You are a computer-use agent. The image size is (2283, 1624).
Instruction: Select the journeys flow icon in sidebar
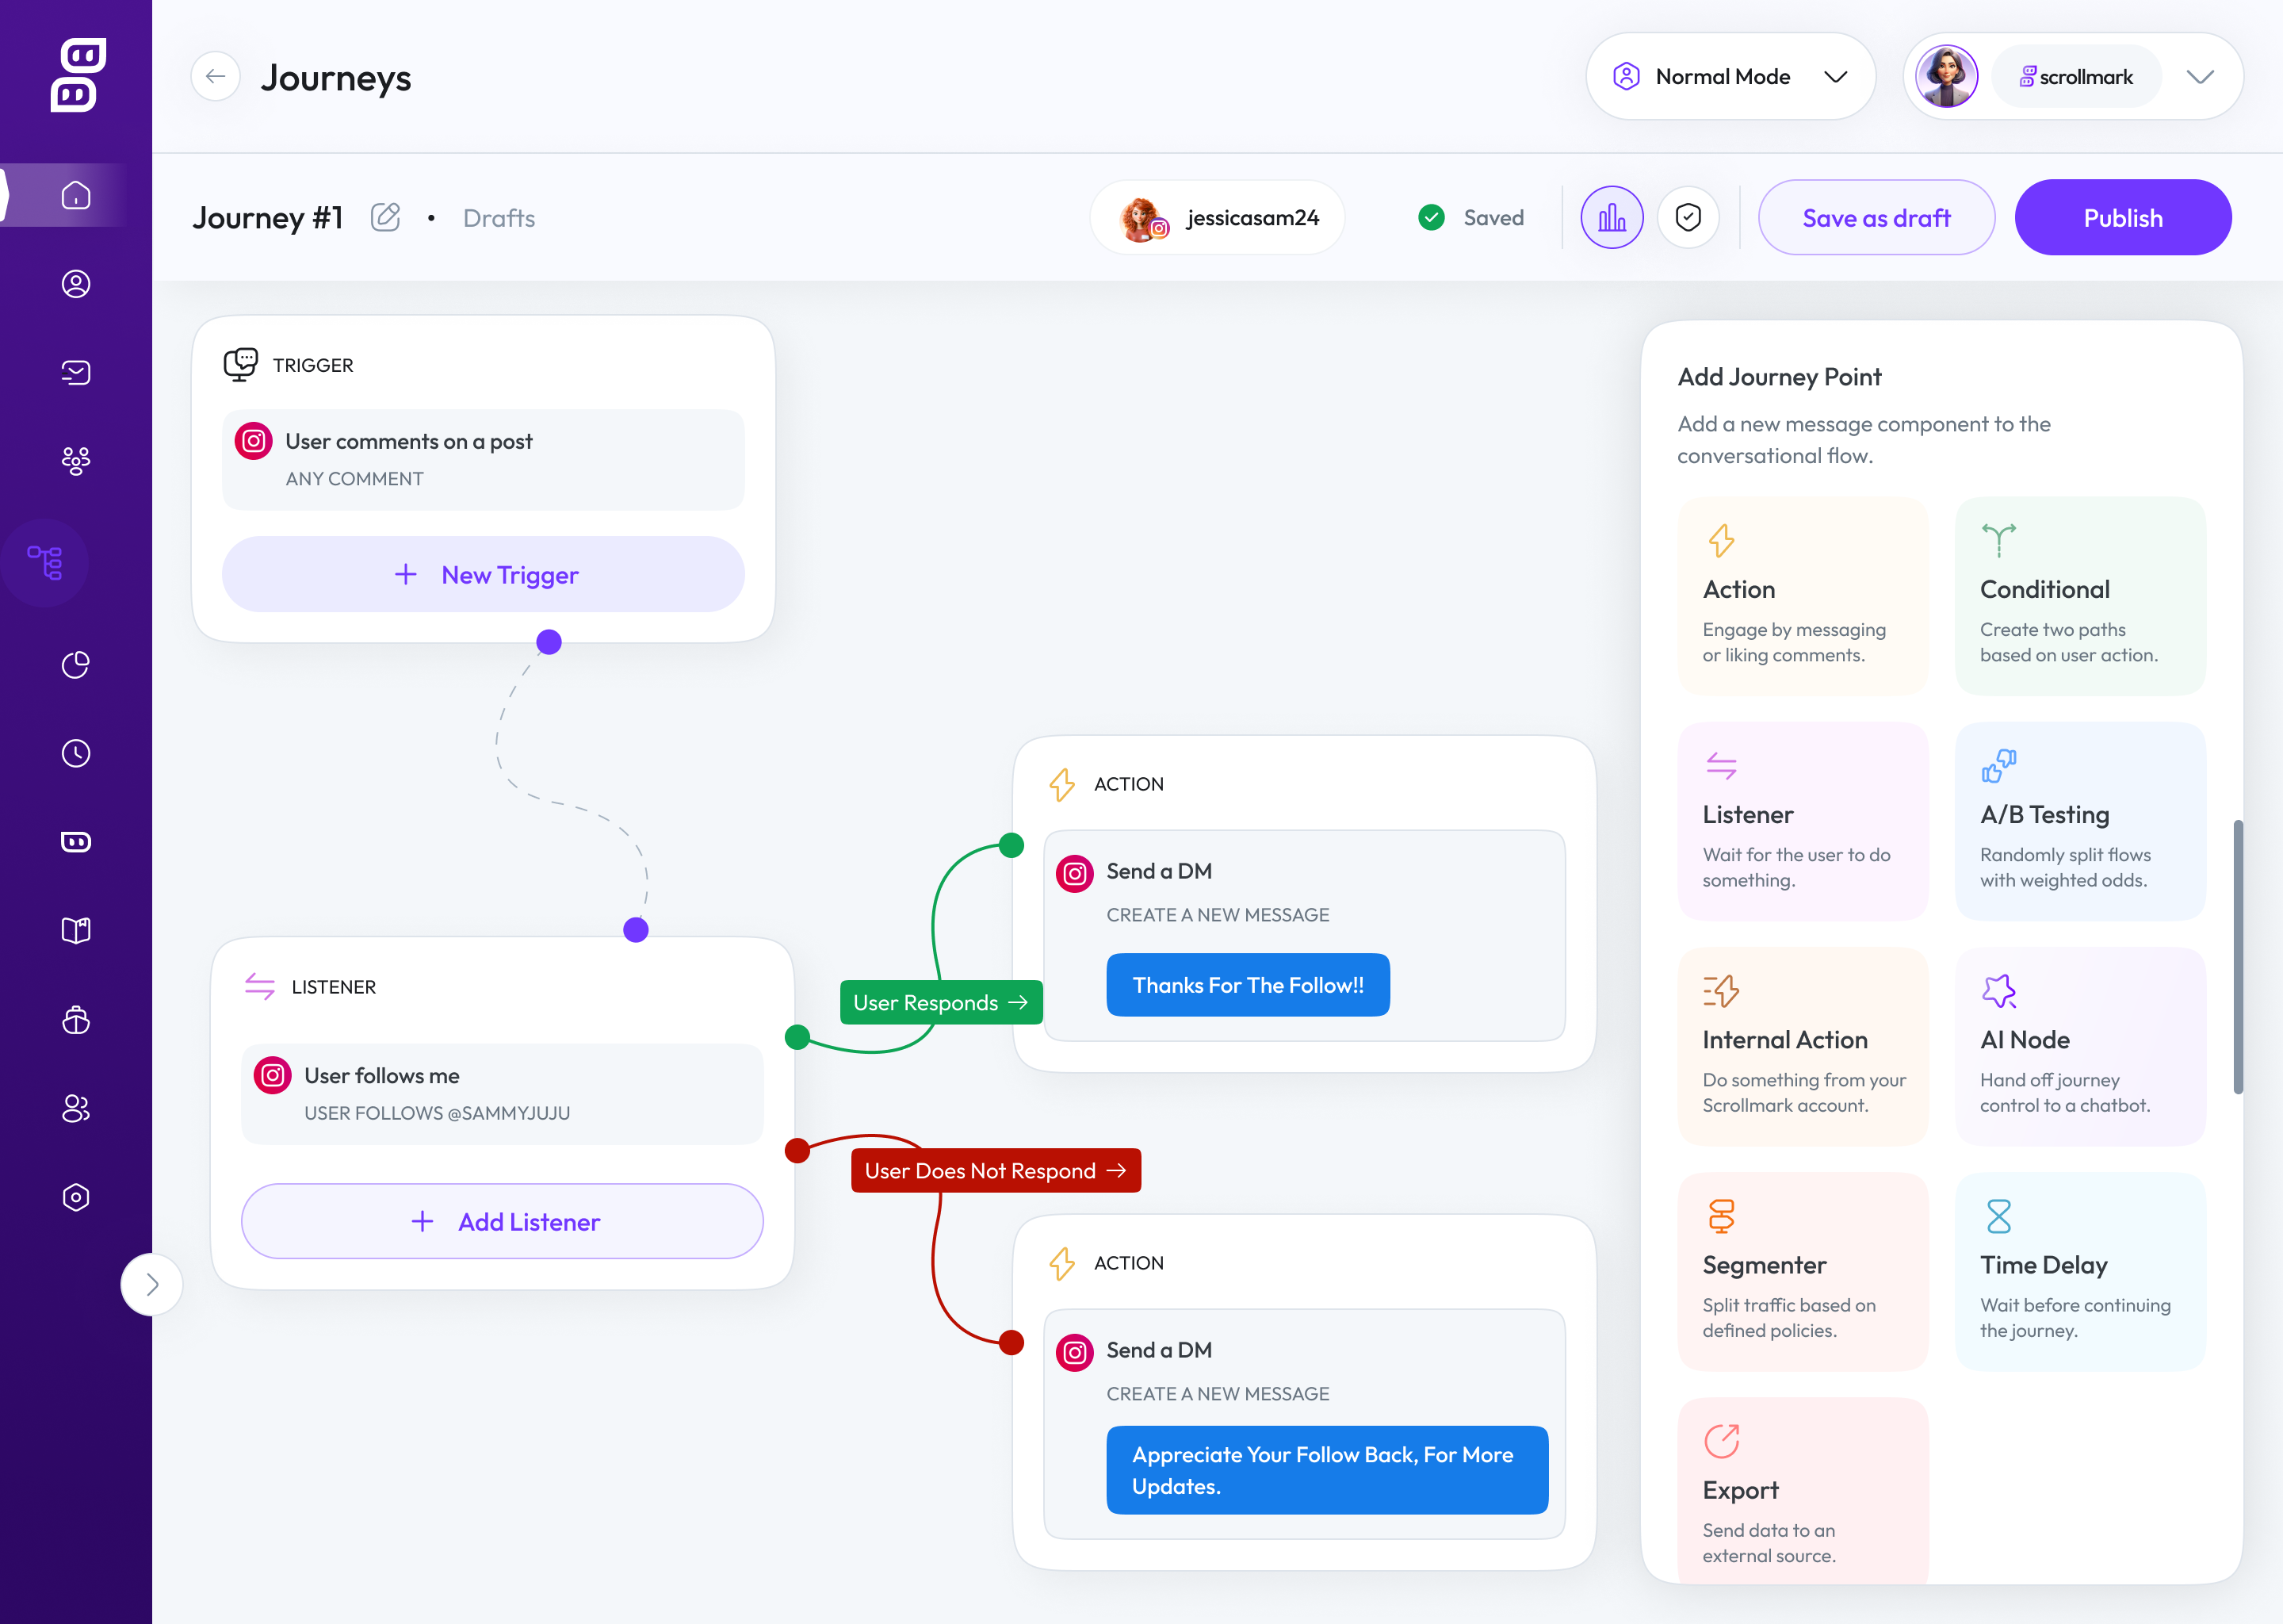46,563
